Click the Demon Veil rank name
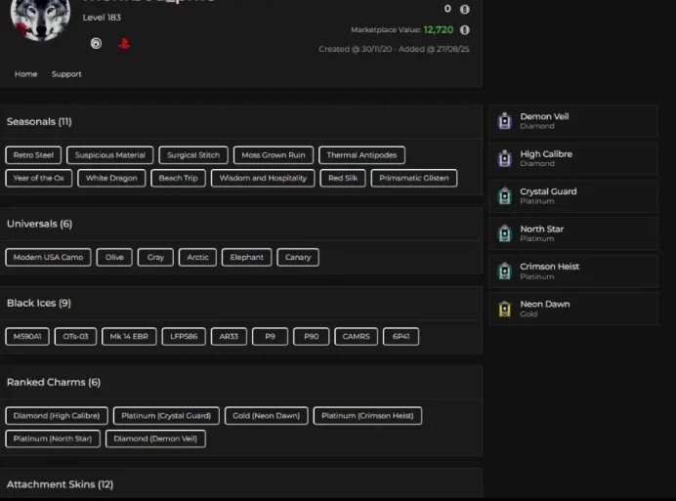676x501 pixels. 544,116
